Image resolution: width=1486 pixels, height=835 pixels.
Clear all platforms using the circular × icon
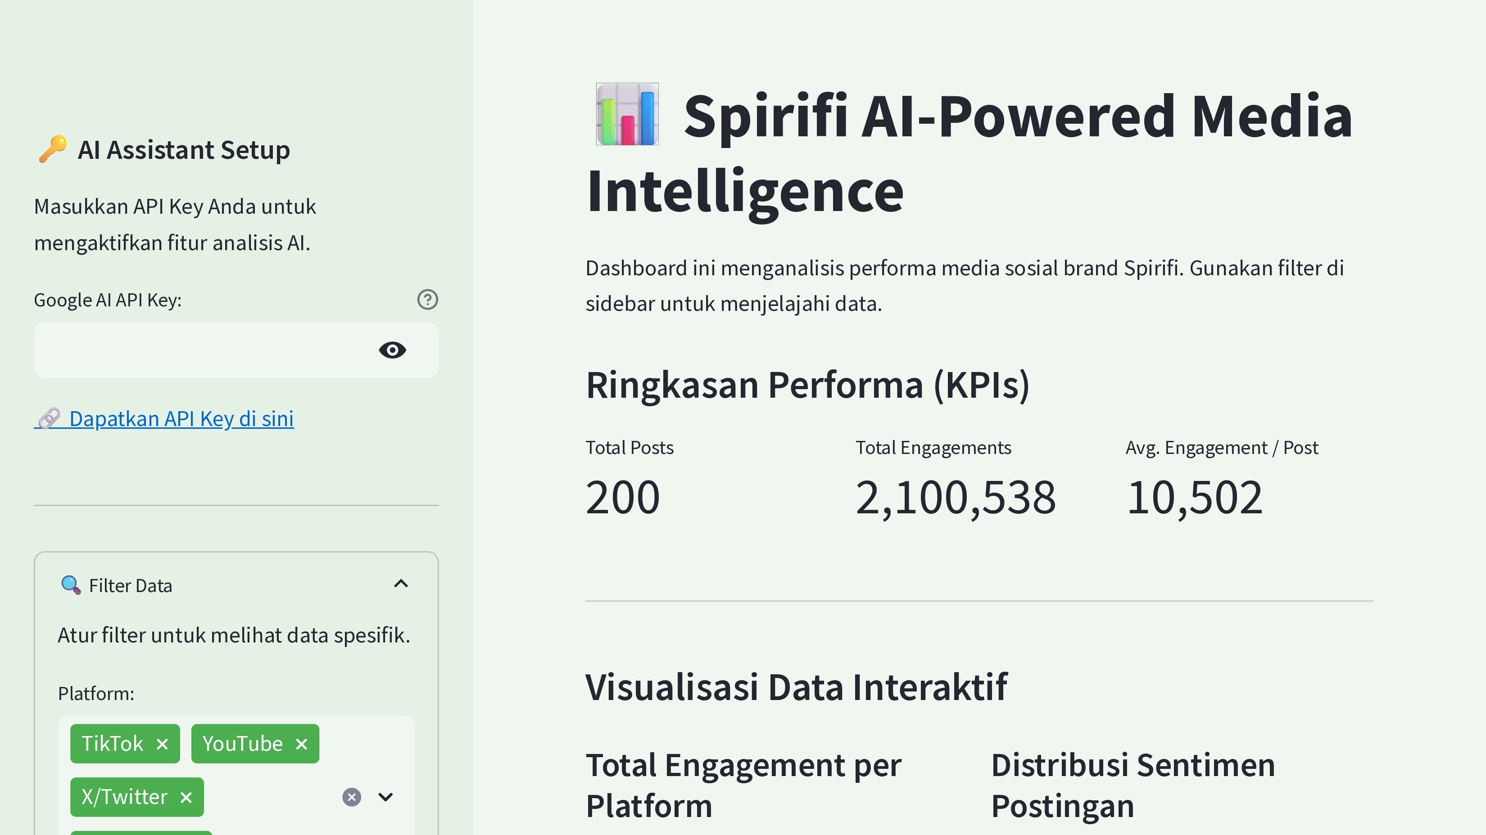(x=351, y=796)
